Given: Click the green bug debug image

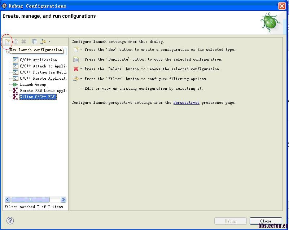Looking at the screenshot, I should click(270, 22).
